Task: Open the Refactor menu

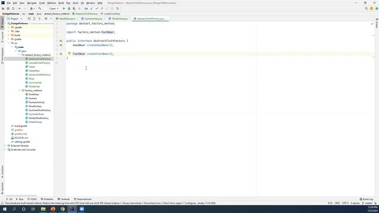Action: 52,3
